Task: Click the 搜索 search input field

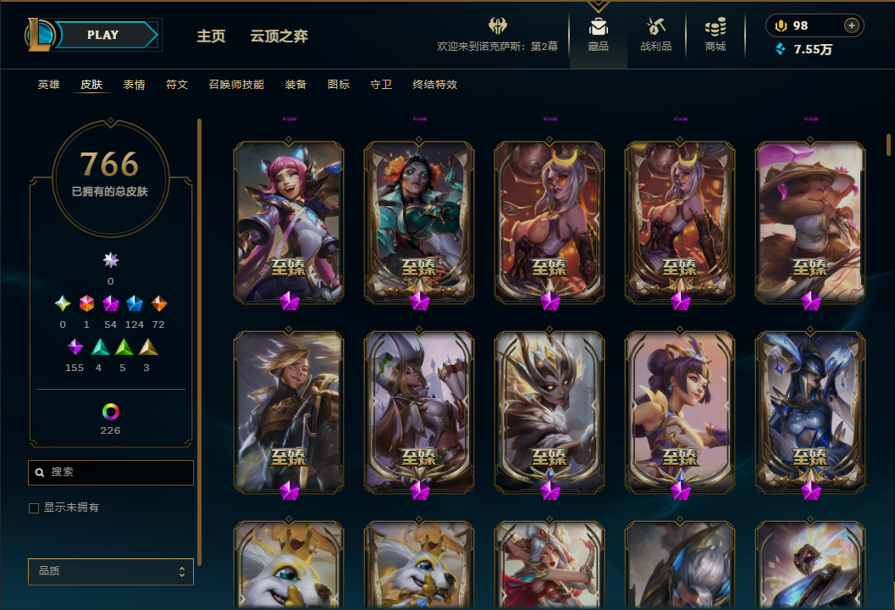Action: click(111, 473)
